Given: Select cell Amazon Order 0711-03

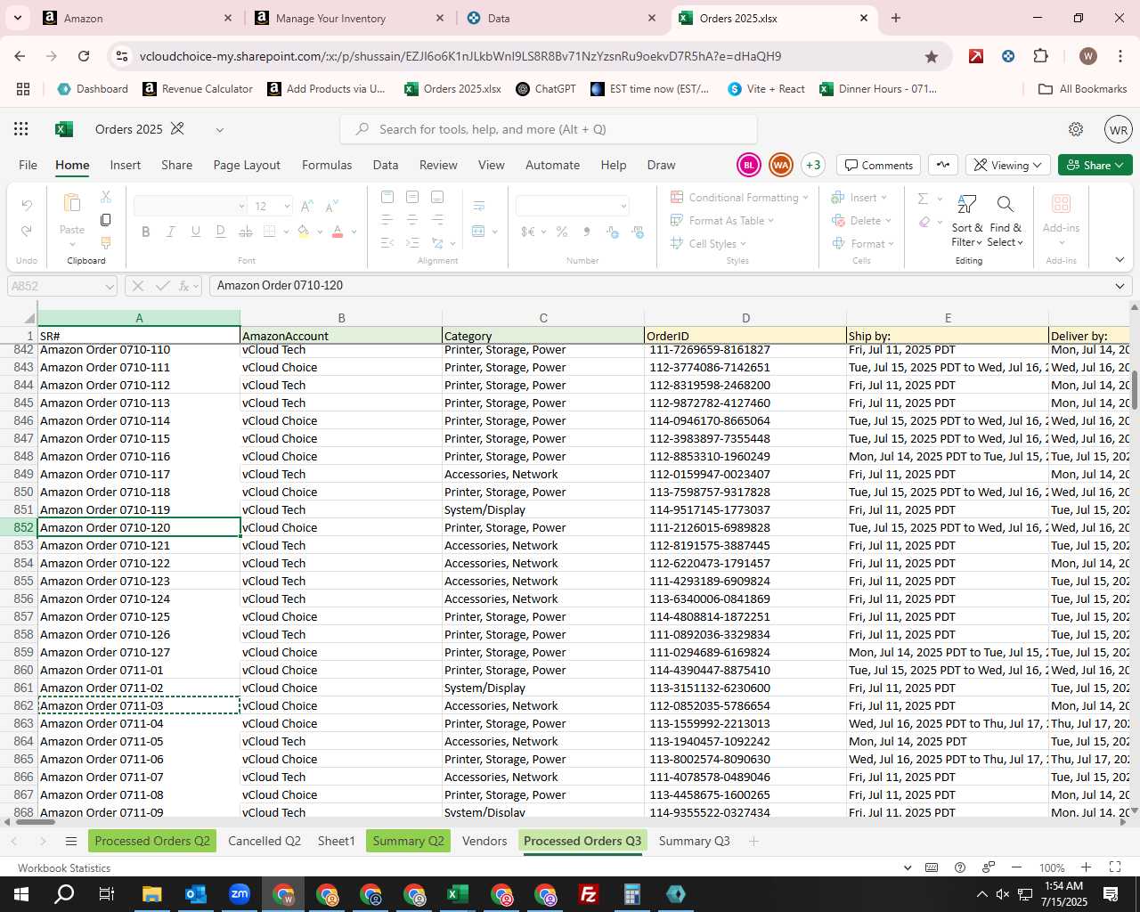Looking at the screenshot, I should (139, 705).
